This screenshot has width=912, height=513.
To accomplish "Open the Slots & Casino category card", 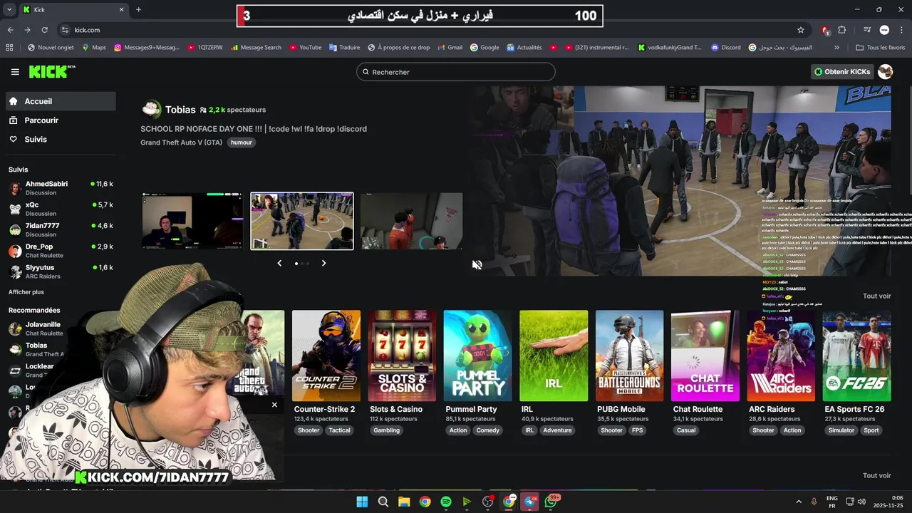I will (x=402, y=356).
